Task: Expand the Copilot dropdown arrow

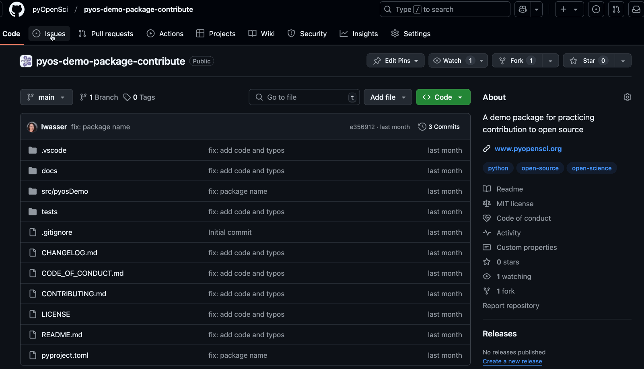Action: [537, 9]
